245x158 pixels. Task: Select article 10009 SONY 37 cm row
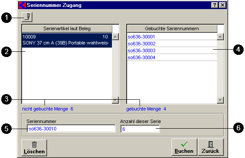(x=67, y=40)
